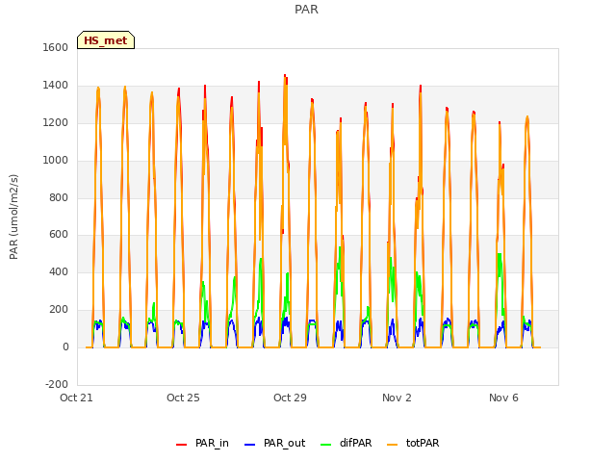Click the 1400 y-axis tick label
Viewport: 616px width, 462px height.
click(x=56, y=86)
